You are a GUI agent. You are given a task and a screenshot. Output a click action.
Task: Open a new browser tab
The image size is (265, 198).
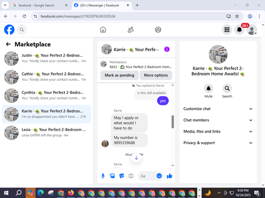pos(137,5)
